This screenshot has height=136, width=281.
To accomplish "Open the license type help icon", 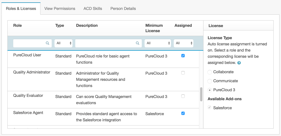I will [x=239, y=63].
